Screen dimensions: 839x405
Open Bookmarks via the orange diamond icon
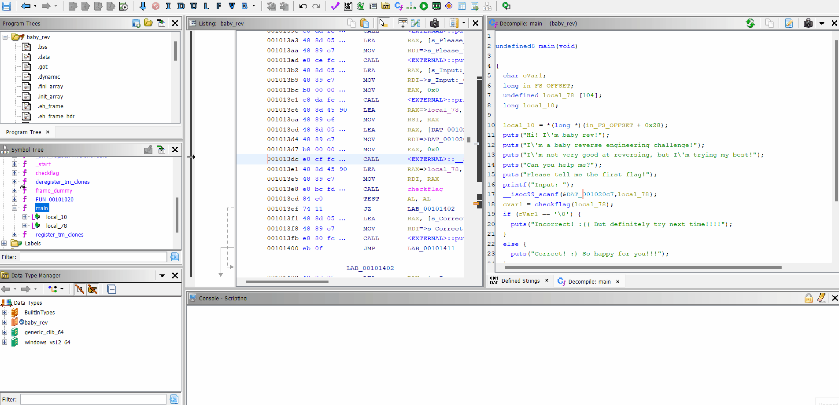(450, 6)
